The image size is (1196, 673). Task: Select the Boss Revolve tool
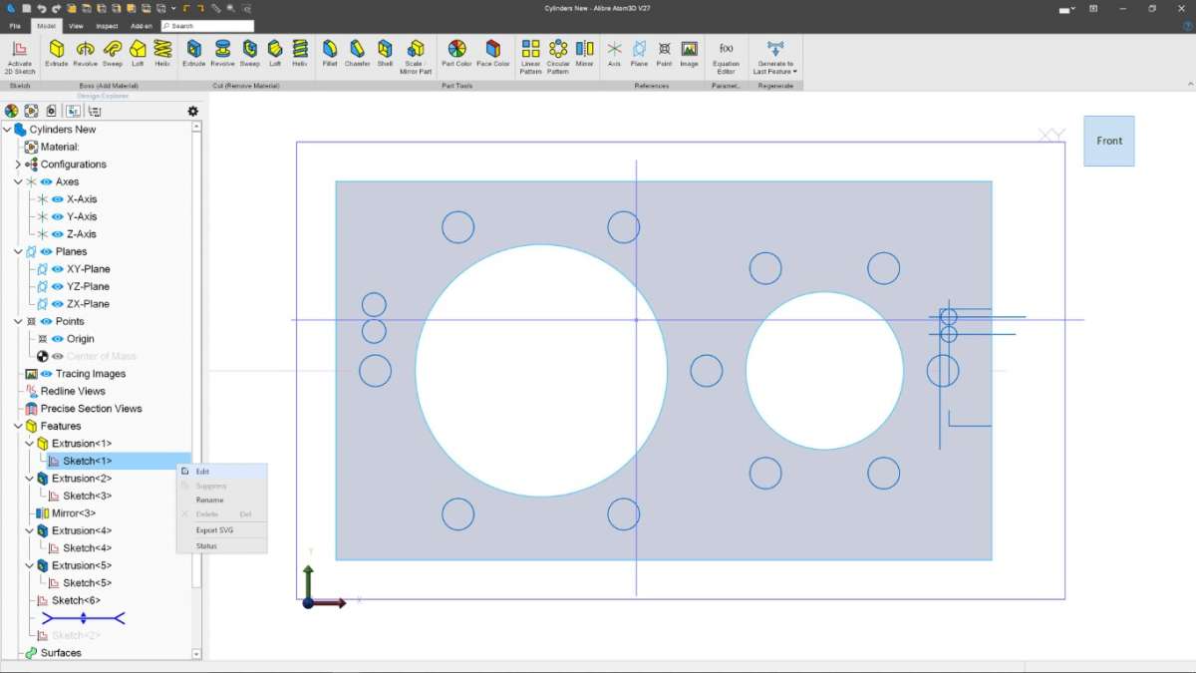[x=86, y=54]
